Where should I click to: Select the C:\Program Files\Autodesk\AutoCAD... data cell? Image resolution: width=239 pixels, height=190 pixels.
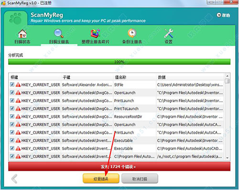[190, 148]
